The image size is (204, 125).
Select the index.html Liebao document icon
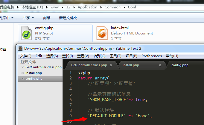pos(102,33)
